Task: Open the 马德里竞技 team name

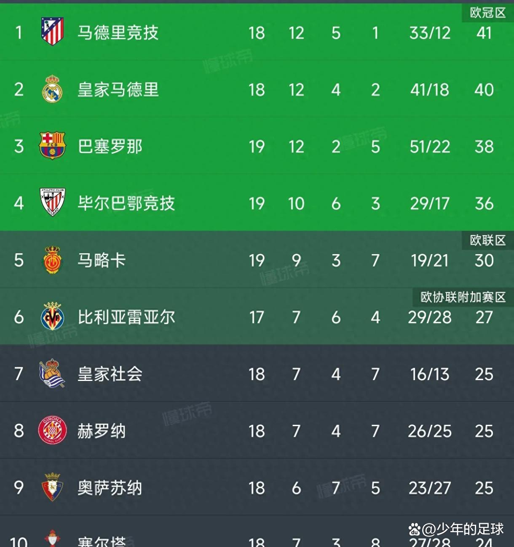Action: (118, 32)
